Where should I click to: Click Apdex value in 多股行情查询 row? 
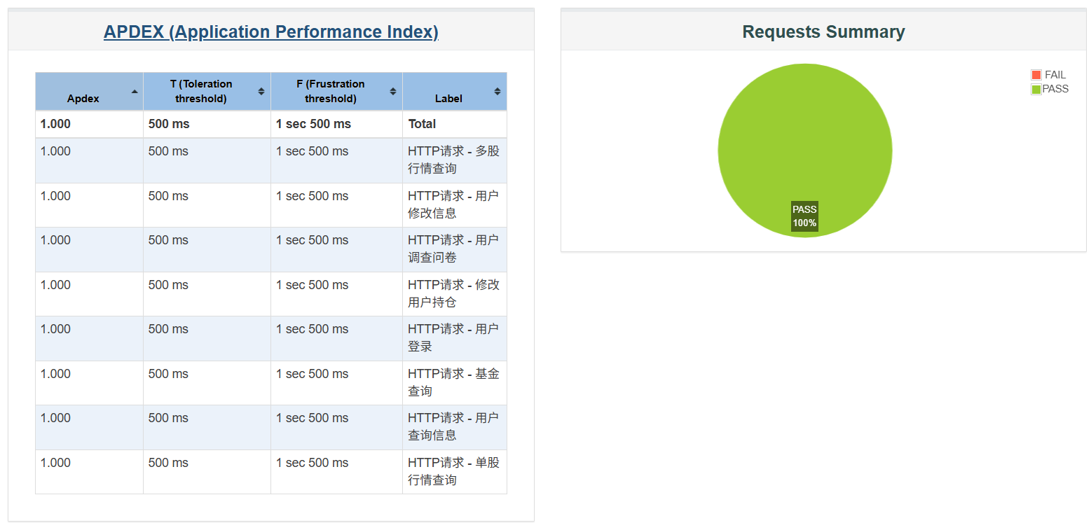(x=55, y=151)
